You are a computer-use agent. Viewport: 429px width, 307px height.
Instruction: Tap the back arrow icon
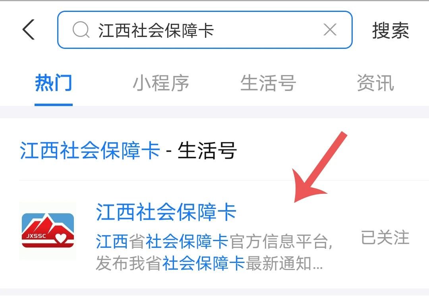(29, 29)
